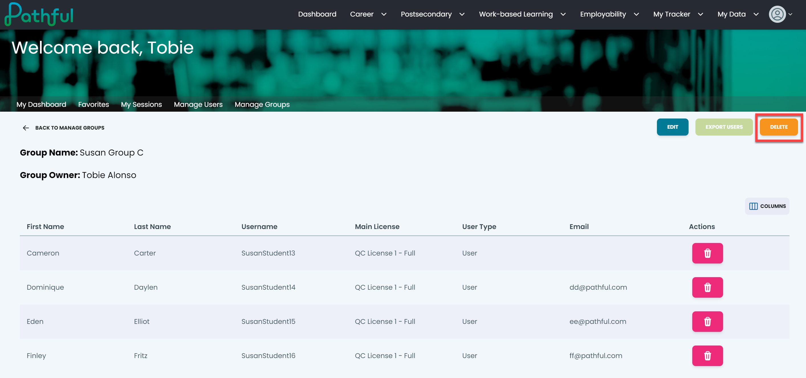Viewport: 806px width, 378px height.
Task: Click the User Type column header
Action: tap(479, 227)
